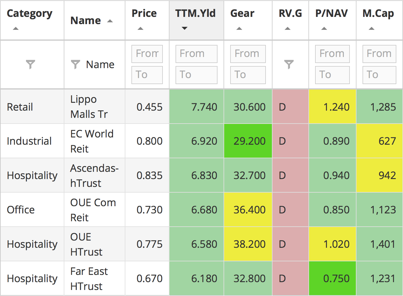Click the sort arrow next to Name header

tap(110, 21)
